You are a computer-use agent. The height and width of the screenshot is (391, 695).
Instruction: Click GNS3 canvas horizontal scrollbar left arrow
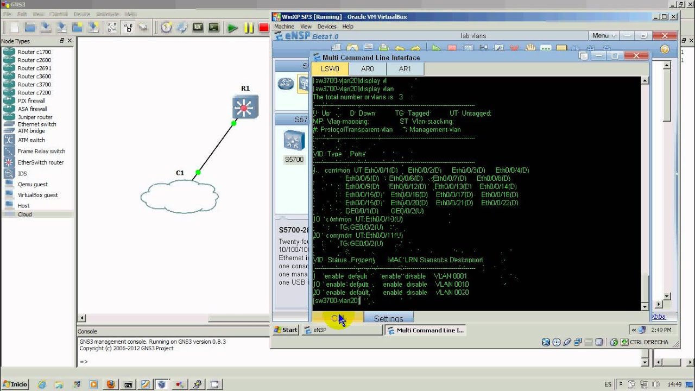(x=83, y=318)
